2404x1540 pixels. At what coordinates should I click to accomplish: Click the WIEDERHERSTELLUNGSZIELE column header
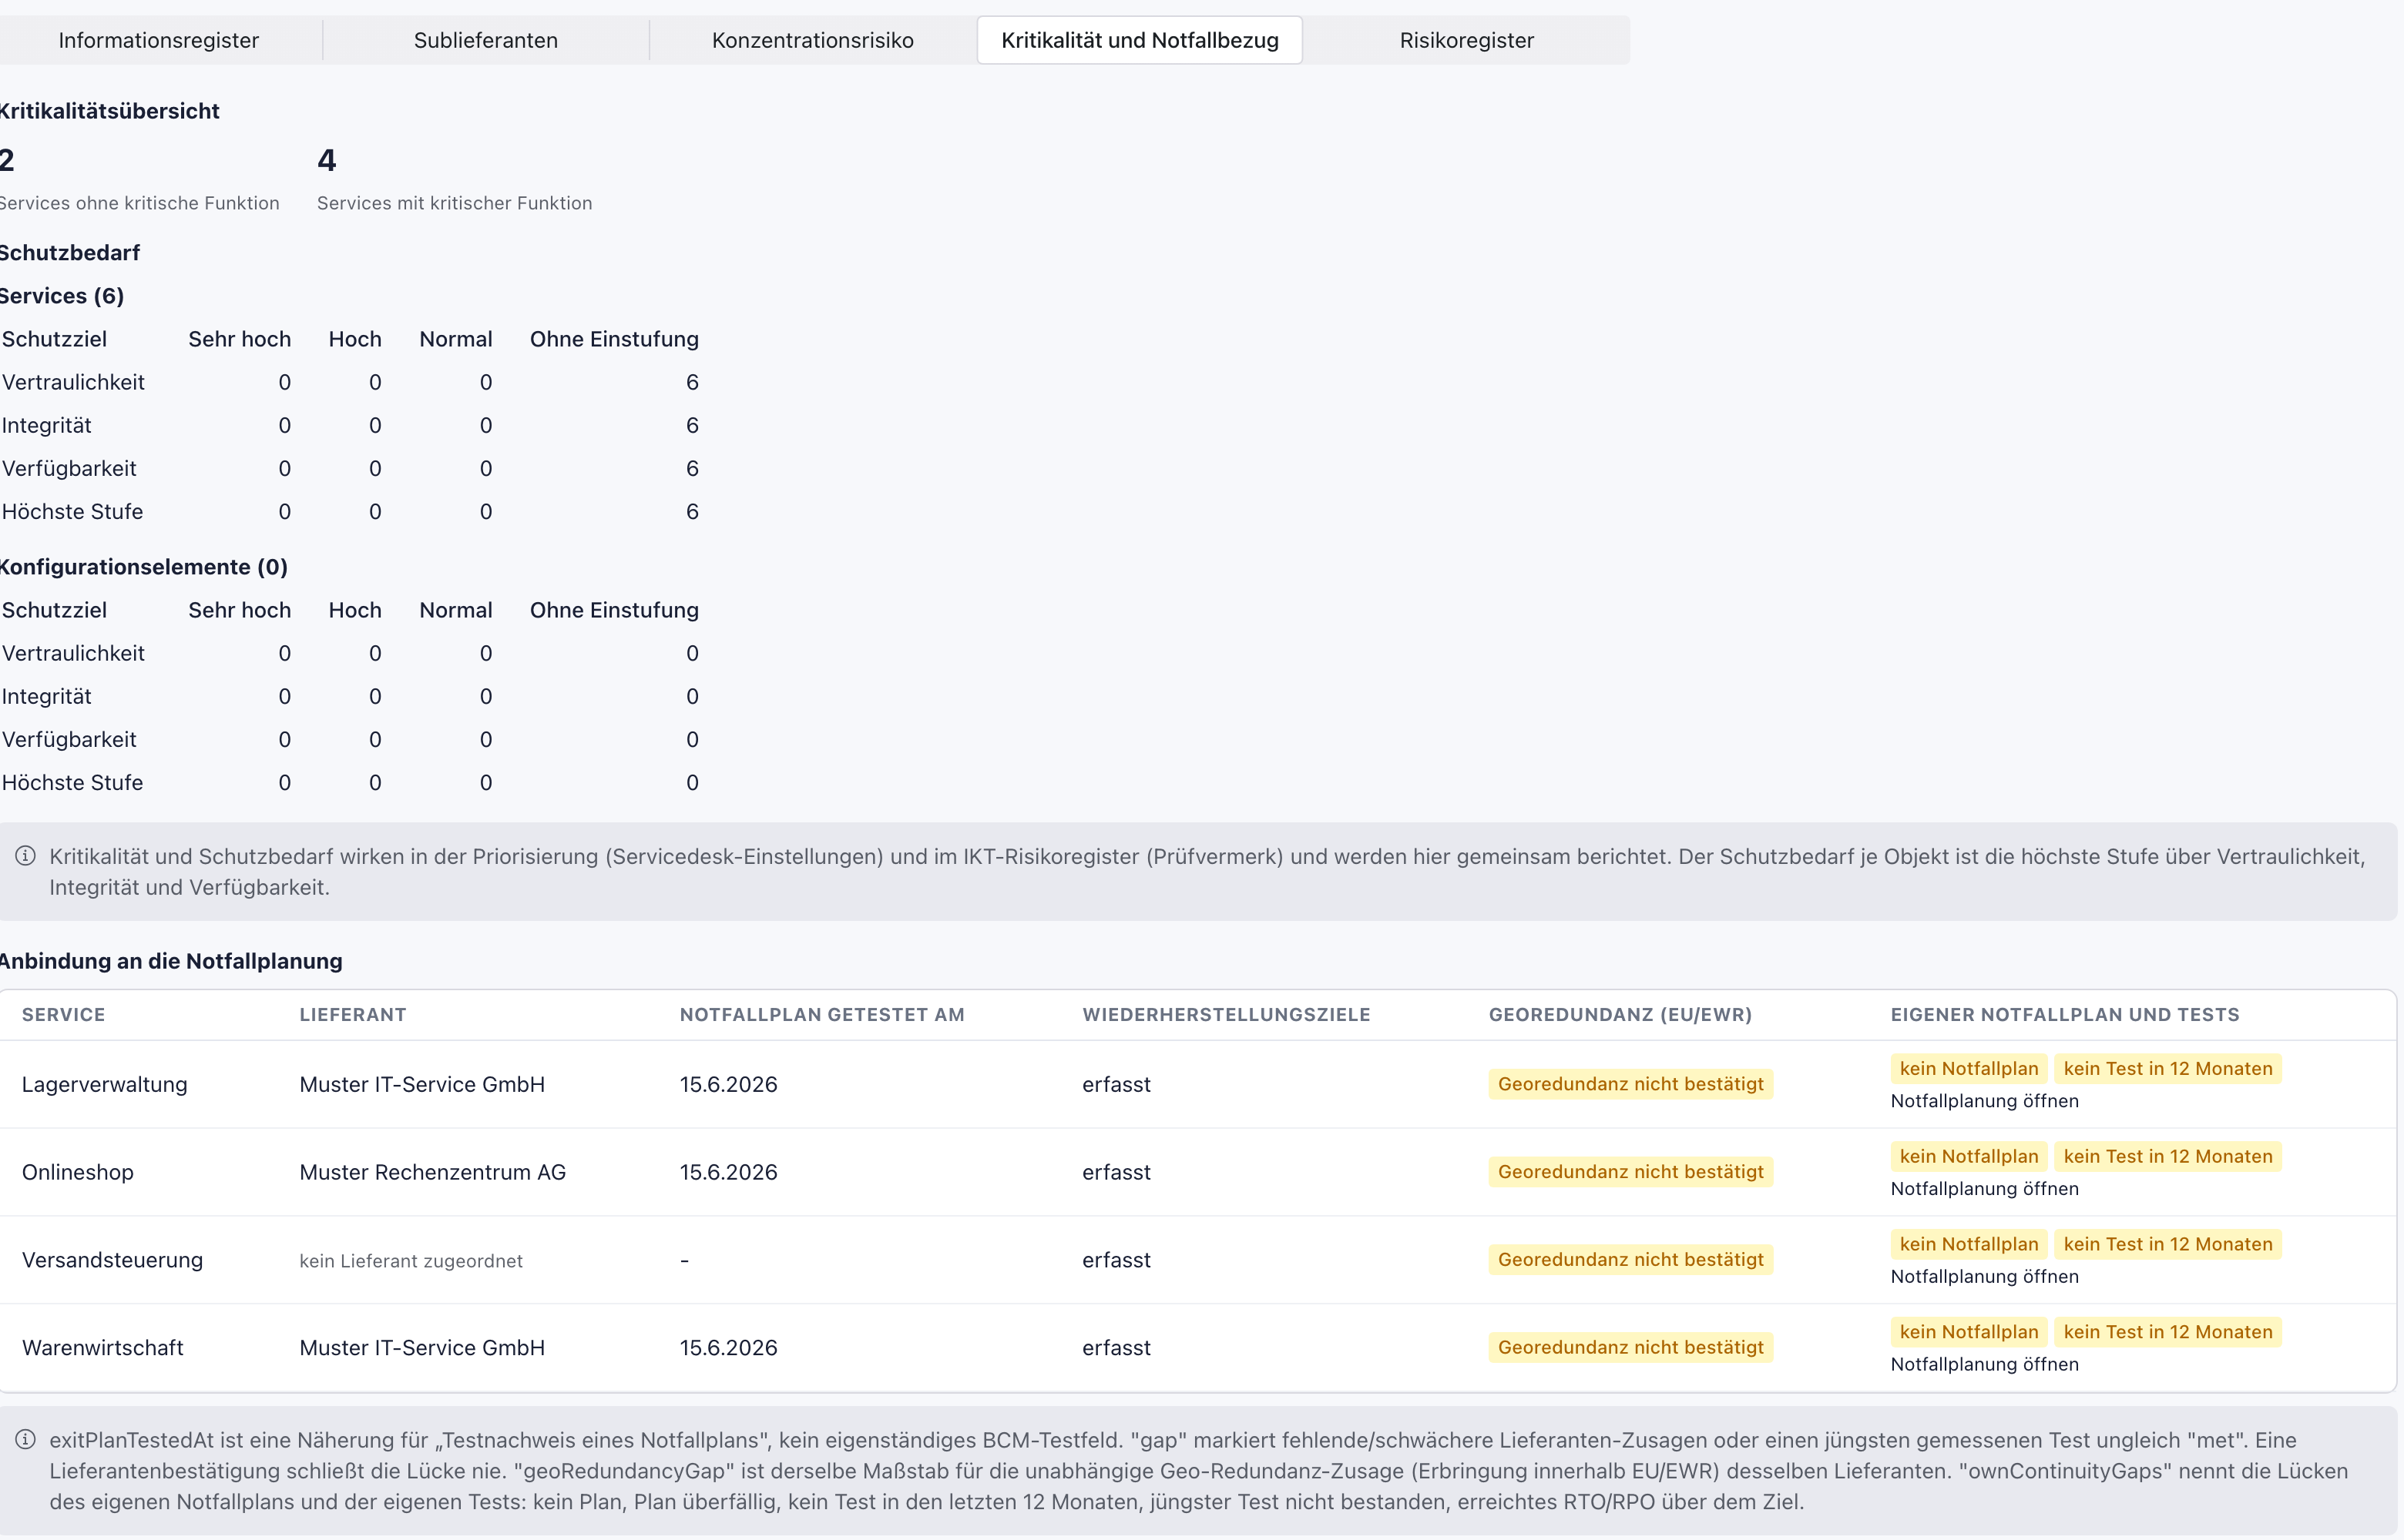(1227, 1014)
